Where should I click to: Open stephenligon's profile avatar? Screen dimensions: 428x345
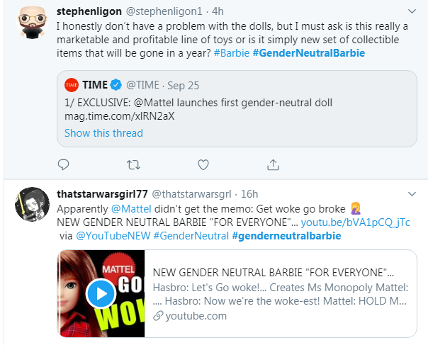pyautogui.click(x=32, y=22)
